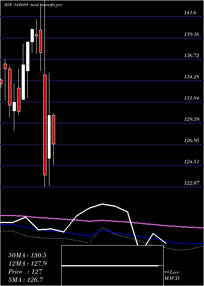Click the BSE 543608 chart title
This screenshot has height=286, width=204.
[16, 5]
